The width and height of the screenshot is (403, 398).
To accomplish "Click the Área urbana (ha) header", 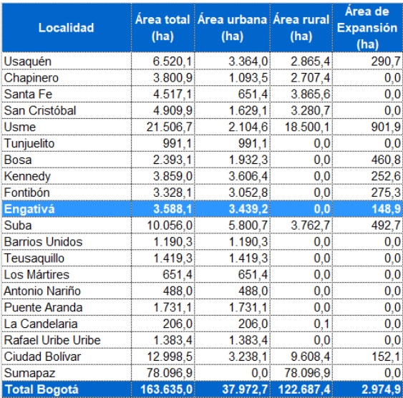I will tap(232, 28).
